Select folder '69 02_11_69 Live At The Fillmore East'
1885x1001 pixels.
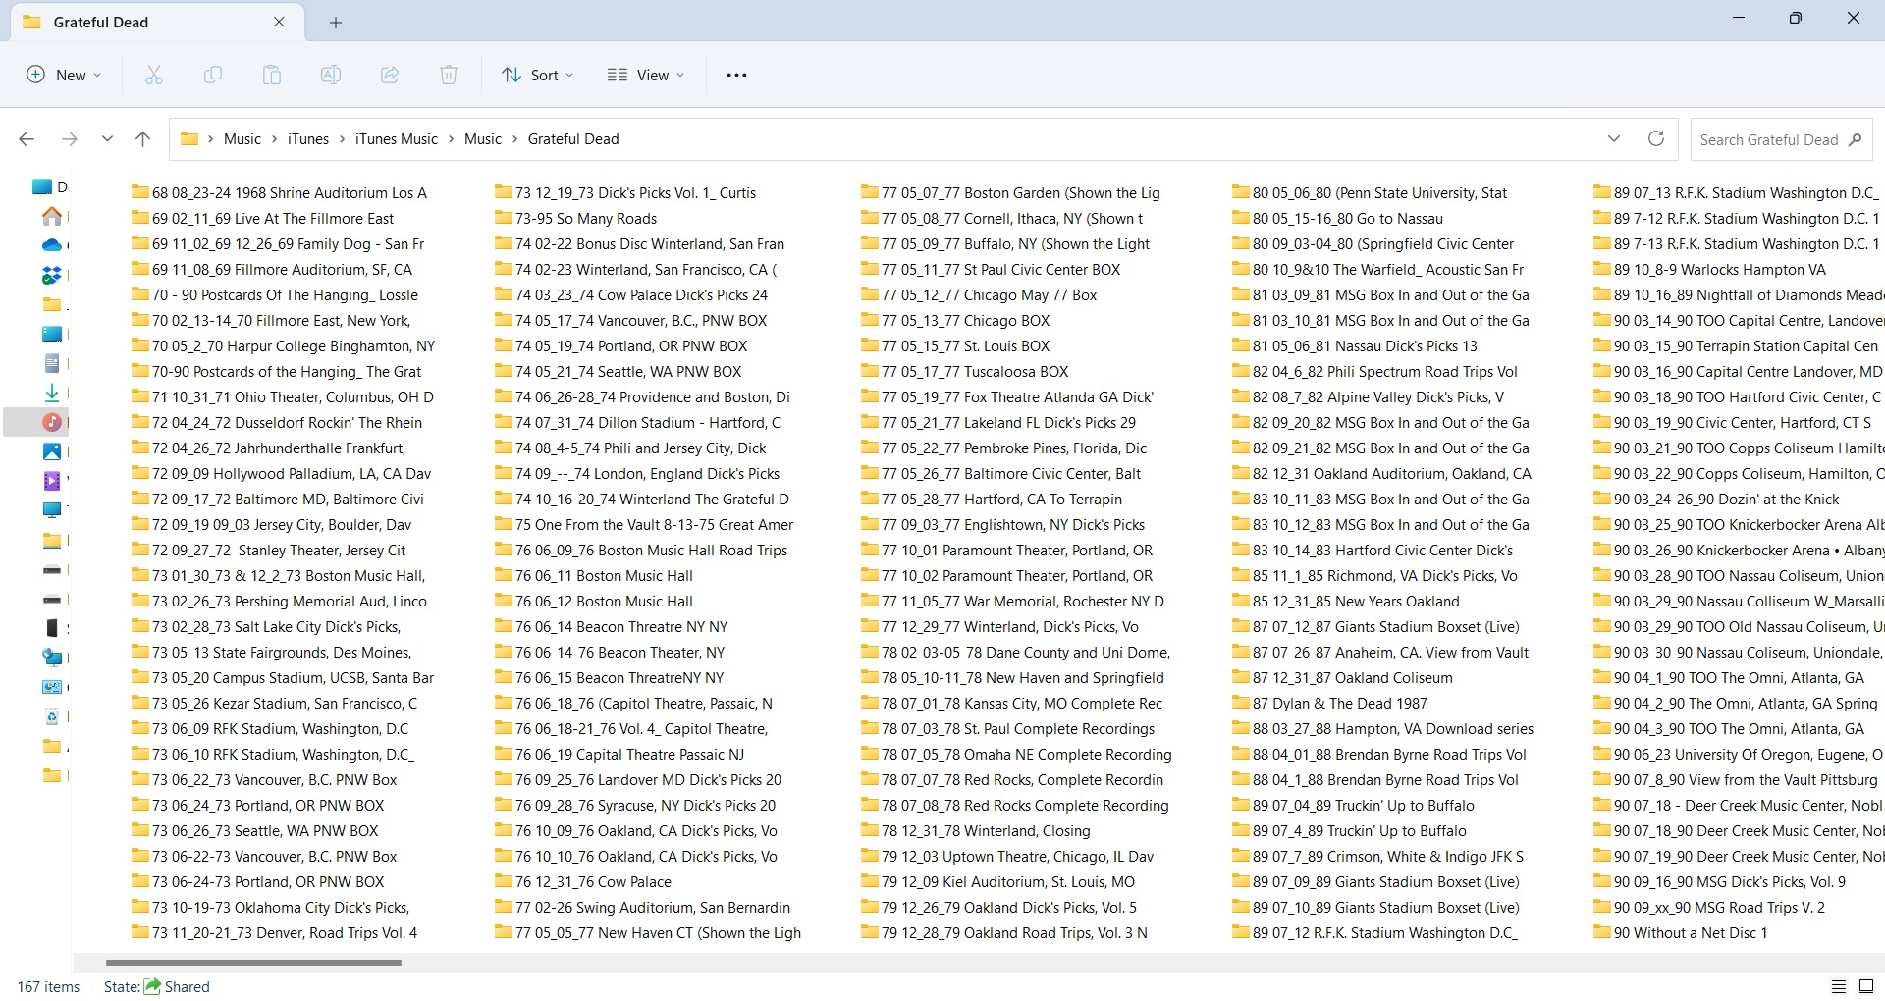263,218
